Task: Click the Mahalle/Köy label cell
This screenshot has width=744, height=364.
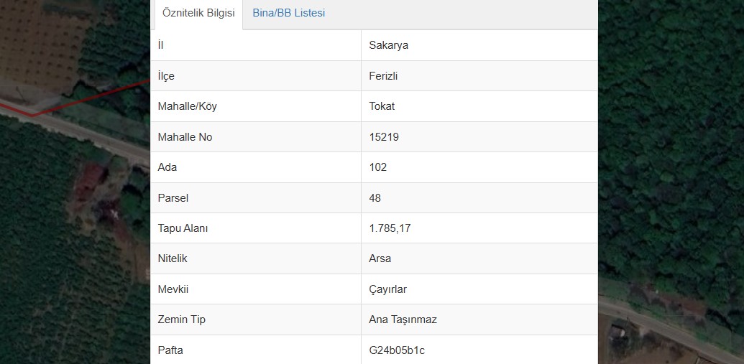Action: [256, 106]
